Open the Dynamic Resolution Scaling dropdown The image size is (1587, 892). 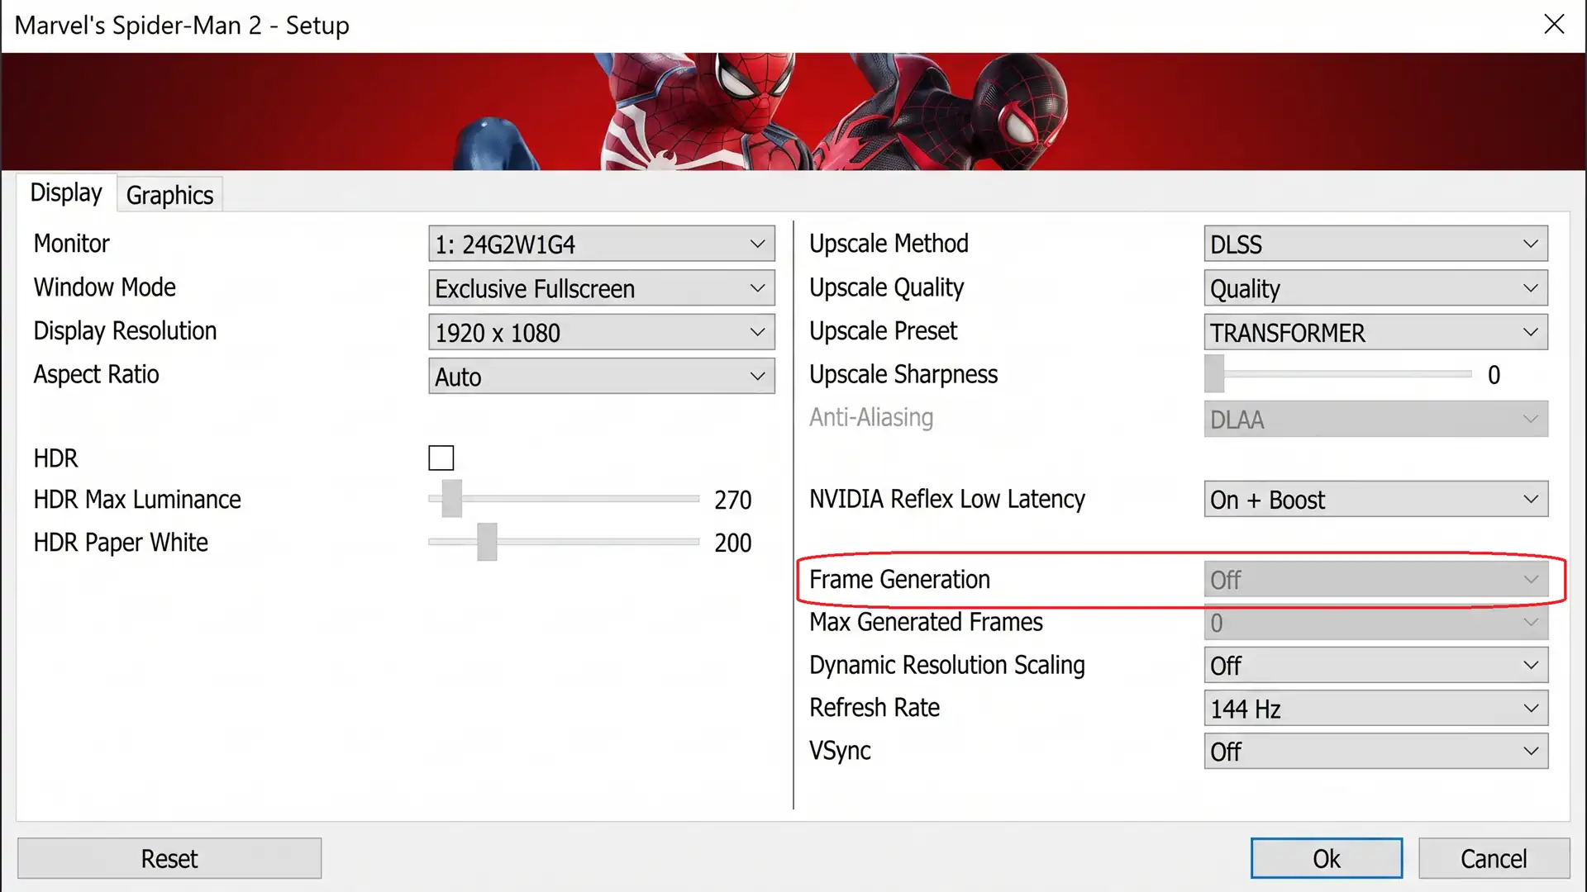click(1375, 665)
